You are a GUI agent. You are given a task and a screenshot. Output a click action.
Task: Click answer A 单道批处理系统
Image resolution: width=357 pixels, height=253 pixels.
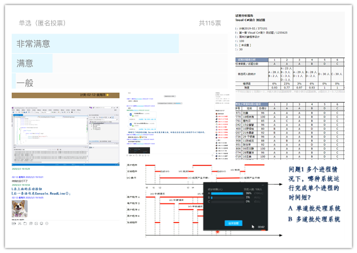315,208
